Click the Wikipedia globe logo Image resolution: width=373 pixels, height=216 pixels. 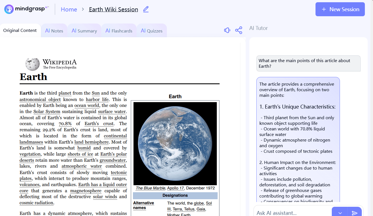pyautogui.click(x=32, y=64)
